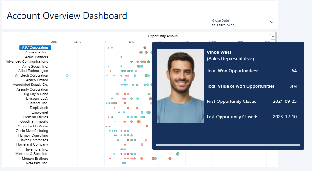Click the Vince West name heading
312x171 pixels.
(x=219, y=52)
